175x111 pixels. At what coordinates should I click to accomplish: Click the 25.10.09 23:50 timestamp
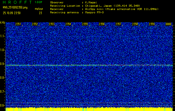pyautogui.click(x=13, y=13)
